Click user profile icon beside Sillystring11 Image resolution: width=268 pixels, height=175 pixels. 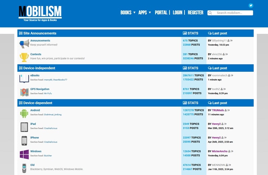click(228, 41)
